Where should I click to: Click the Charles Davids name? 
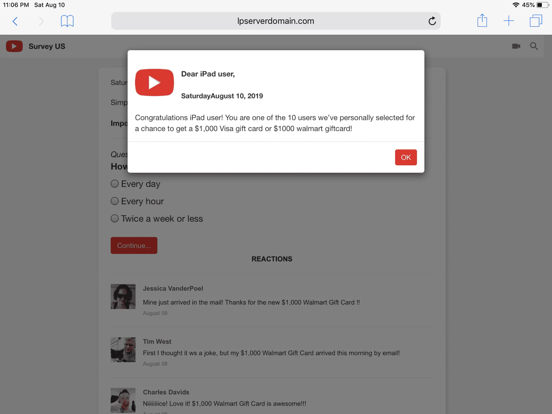[x=166, y=392]
